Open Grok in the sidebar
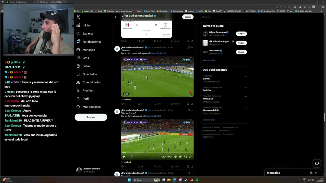 (83, 58)
